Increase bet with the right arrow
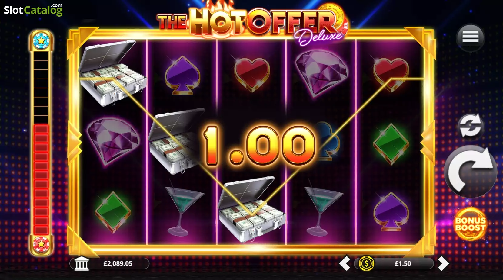Image resolution: width=503 pixels, height=280 pixels. click(x=443, y=263)
